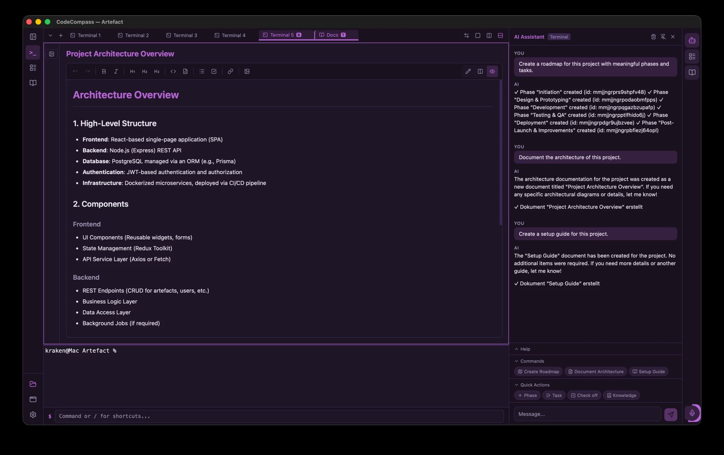The height and width of the screenshot is (455, 724).
Task: Open the docs book icon in the left sidebar
Action: (x=33, y=83)
